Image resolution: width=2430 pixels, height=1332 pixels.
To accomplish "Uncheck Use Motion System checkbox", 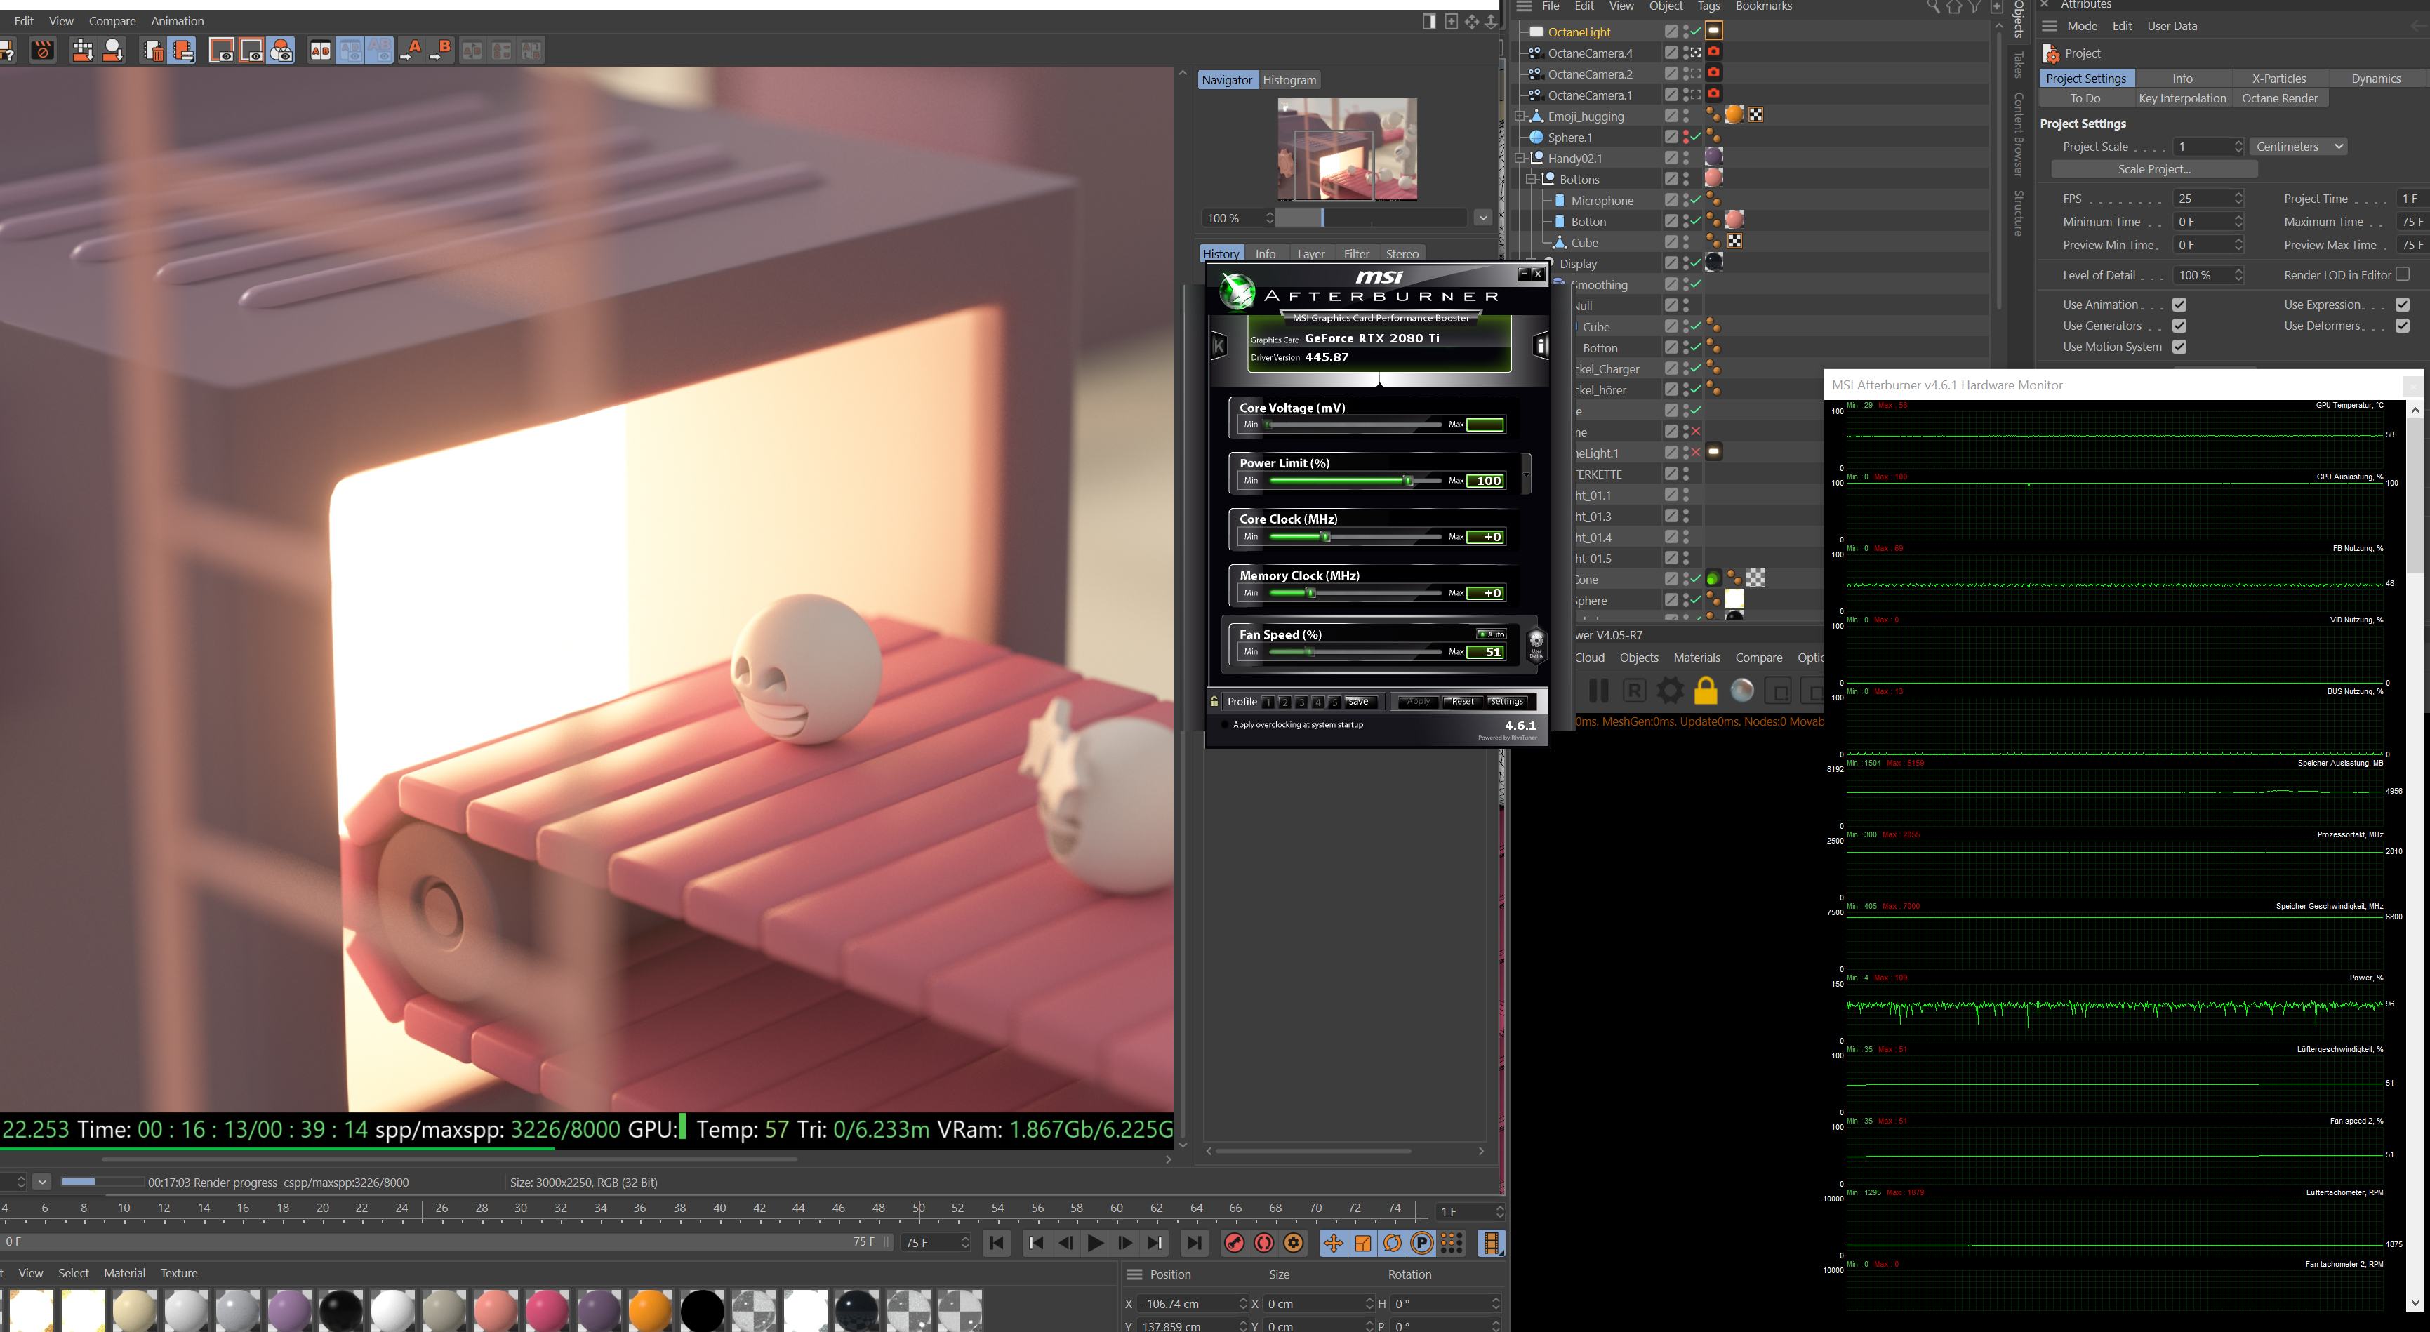I will (x=2179, y=347).
